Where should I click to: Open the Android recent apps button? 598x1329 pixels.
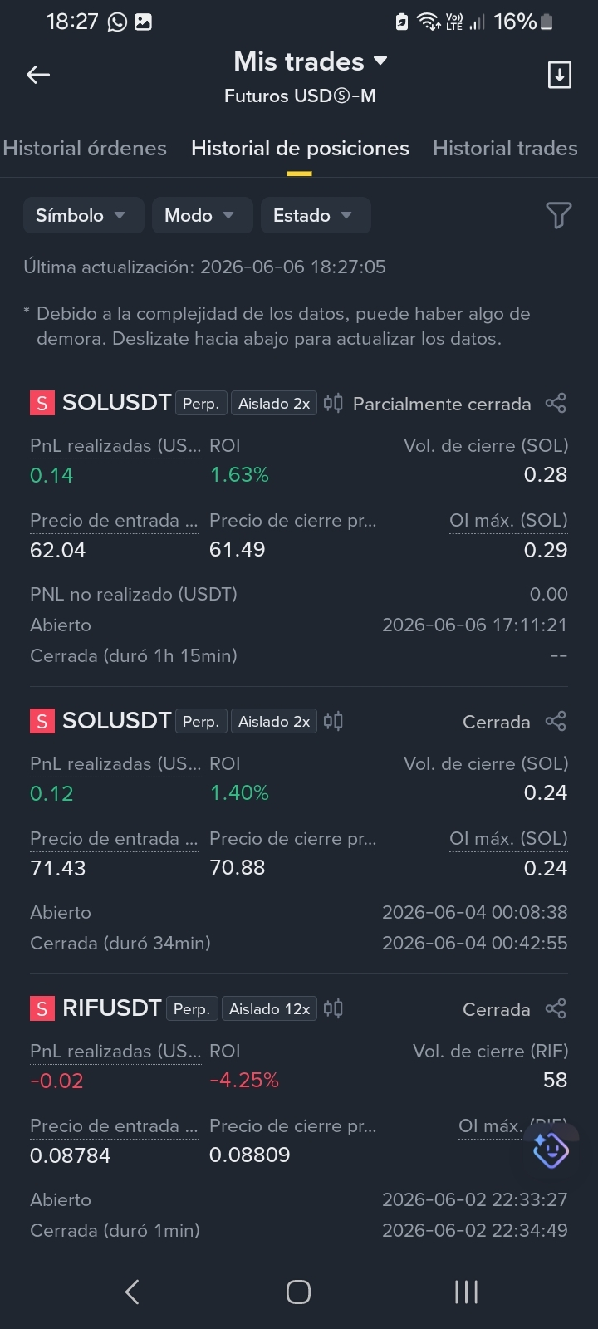click(466, 1292)
